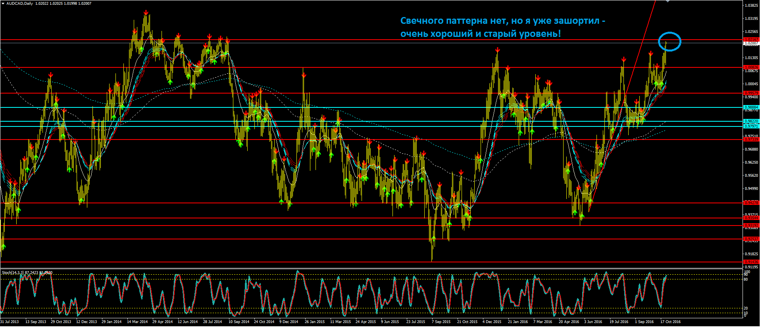Click the 0.96880 price scale value

click(751, 149)
